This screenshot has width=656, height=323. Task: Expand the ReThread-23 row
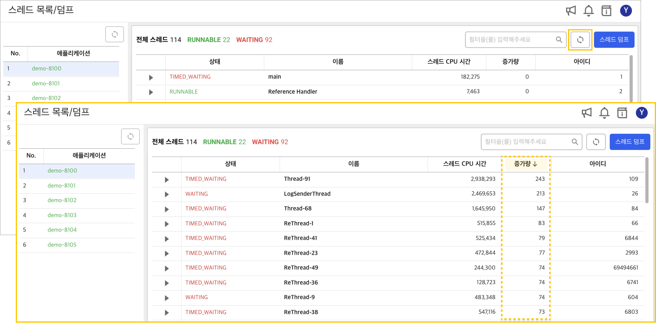coord(167,254)
